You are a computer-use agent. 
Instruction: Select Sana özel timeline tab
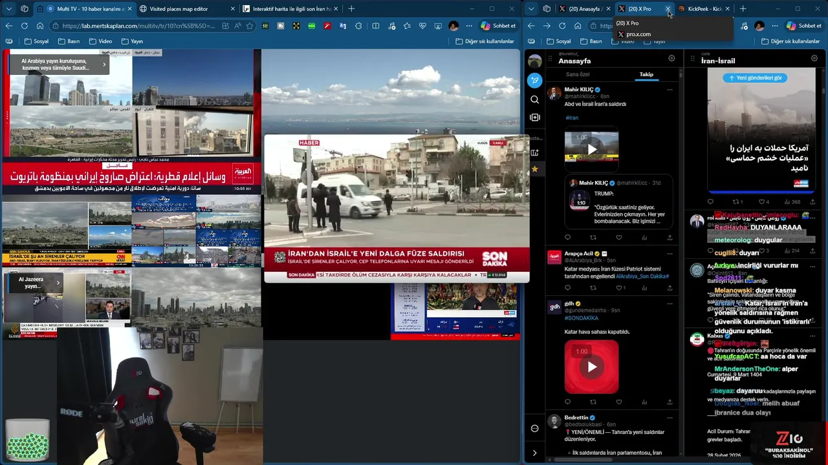(x=578, y=74)
